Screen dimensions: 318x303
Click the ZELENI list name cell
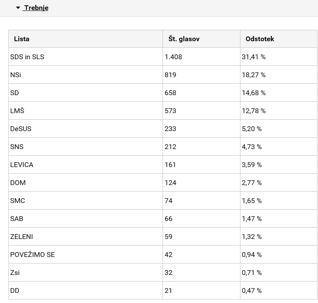click(x=85, y=236)
